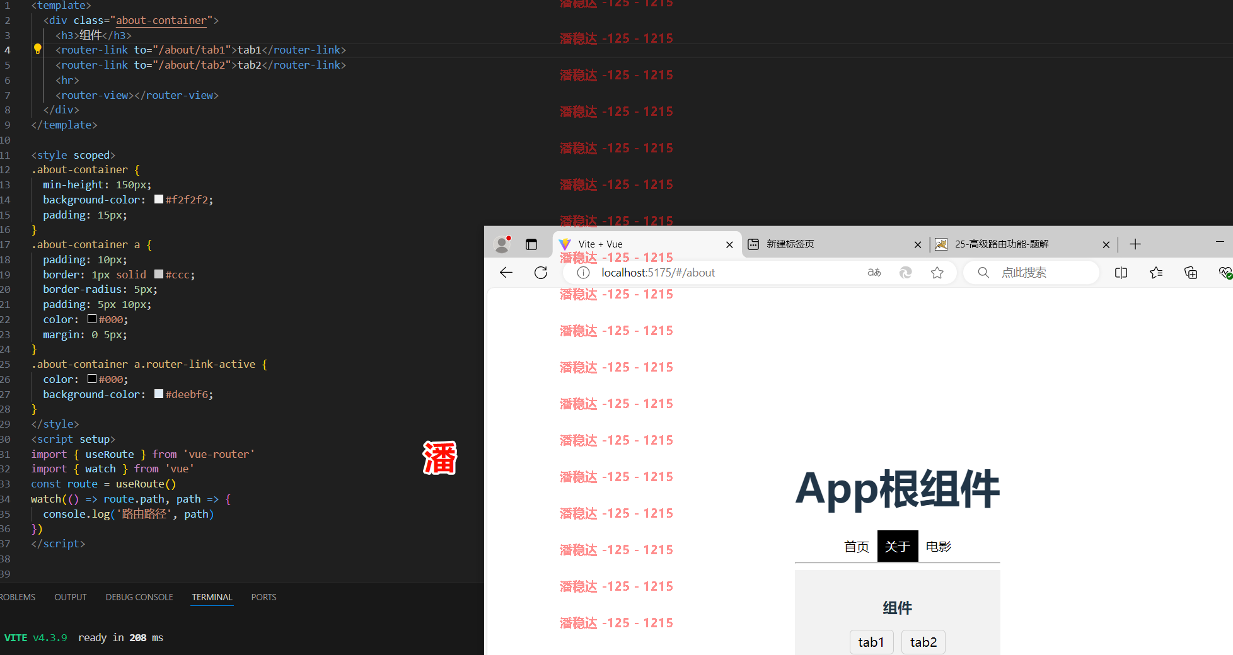
Task: Click the lightbulb quick-fix icon on line 4
Action: (37, 48)
